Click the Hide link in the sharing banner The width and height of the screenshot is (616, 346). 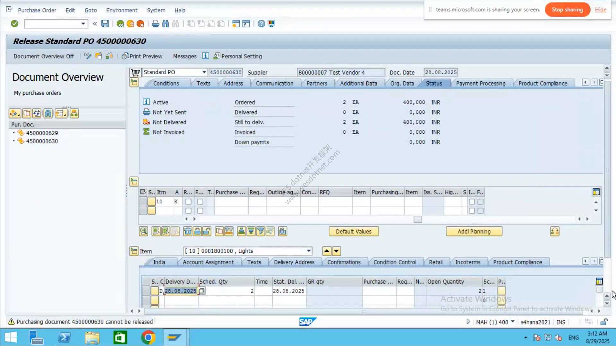[601, 10]
